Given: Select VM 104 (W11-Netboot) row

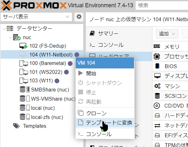Looking at the screenshot, I should (x=42, y=55).
